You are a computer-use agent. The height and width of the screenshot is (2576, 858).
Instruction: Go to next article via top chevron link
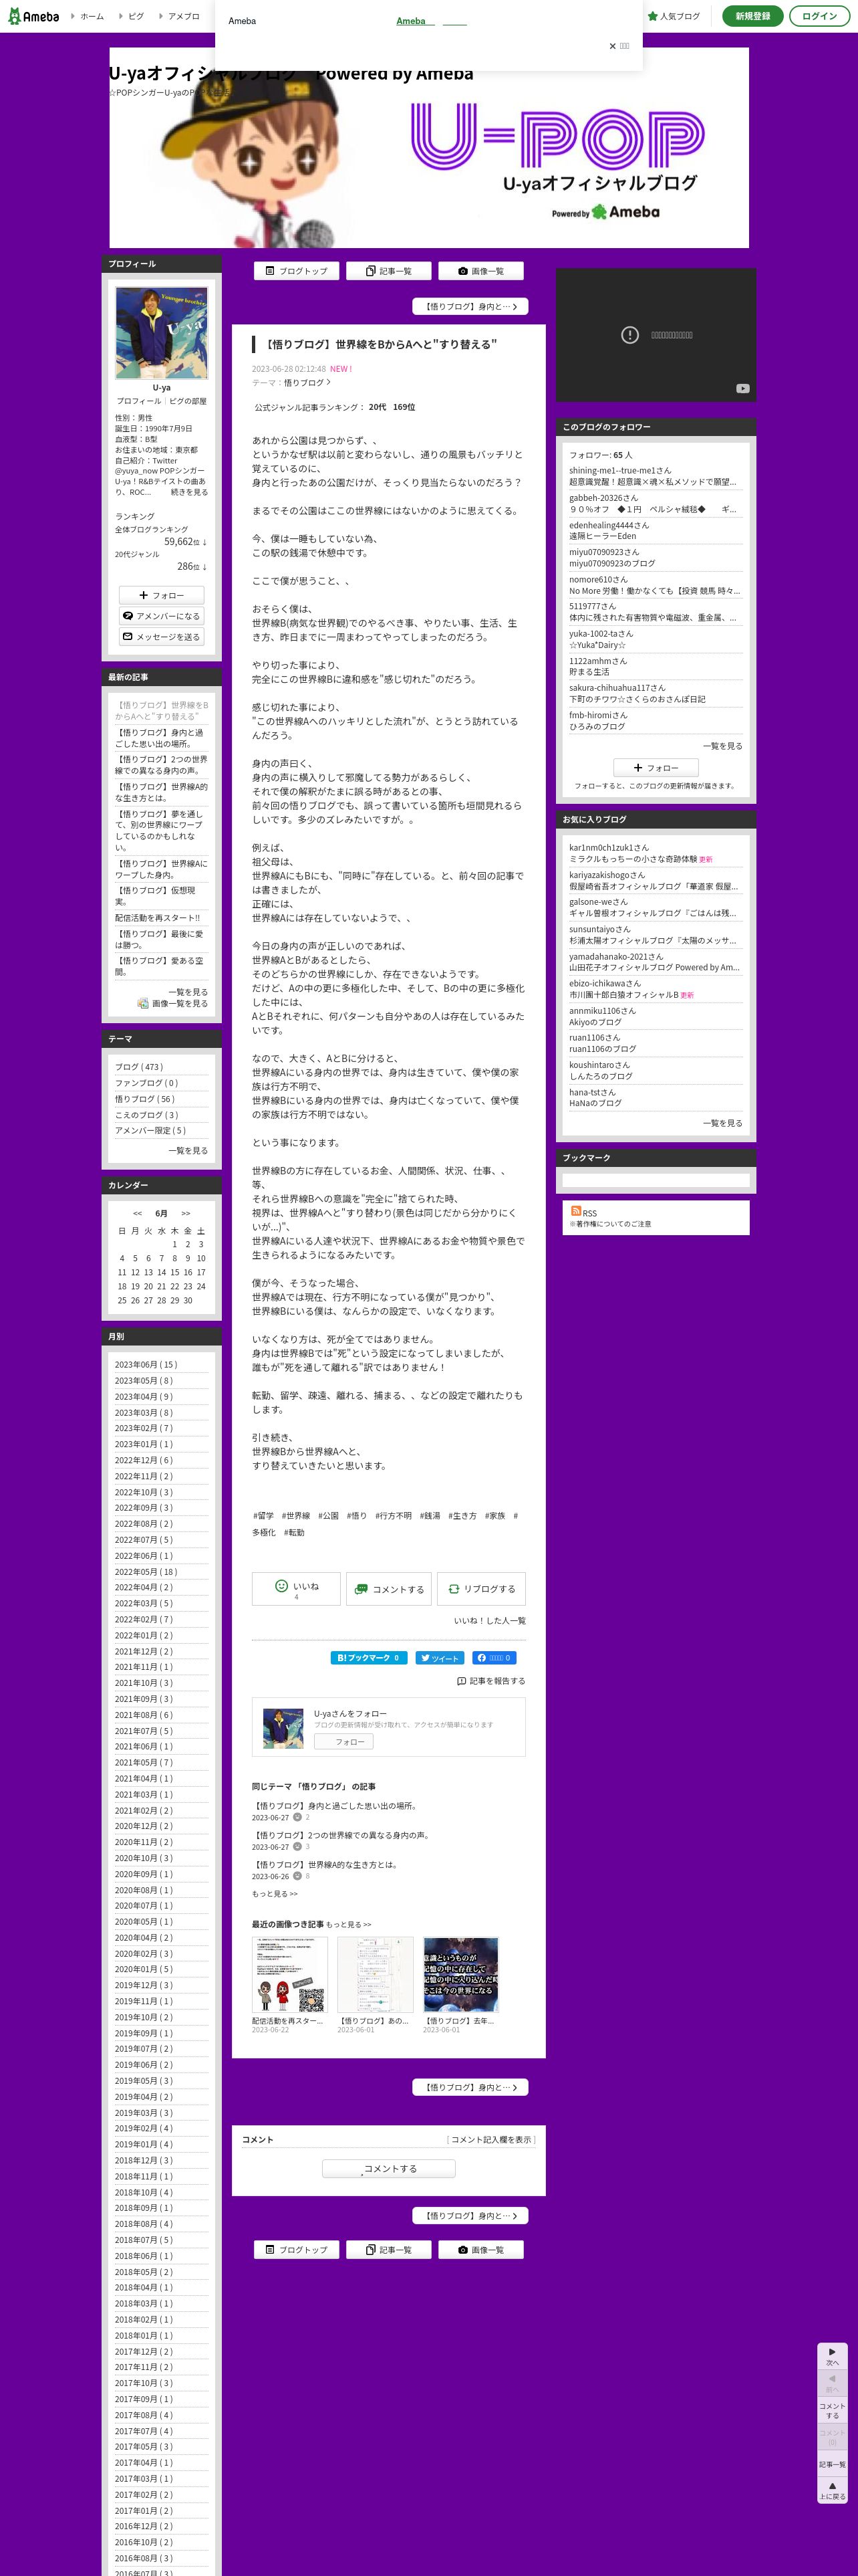tap(470, 307)
